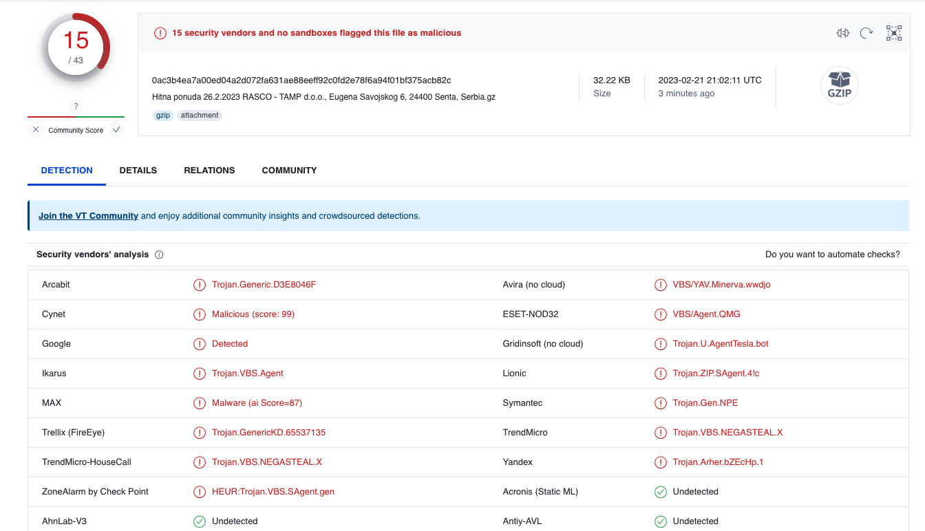Click the Trojan.GenericKD.65537135 detection name
Viewport: 925px width, 531px height.
tap(268, 433)
